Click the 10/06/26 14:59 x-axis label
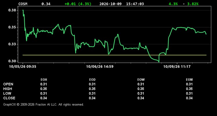217x116 pixels. point(100,67)
